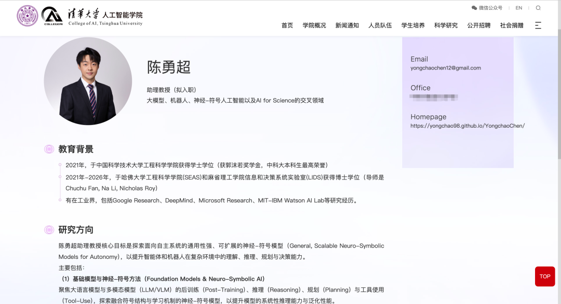The height and width of the screenshot is (304, 561).
Task: Click the advisors line starting with Chuchu Fan
Action: 112,188
